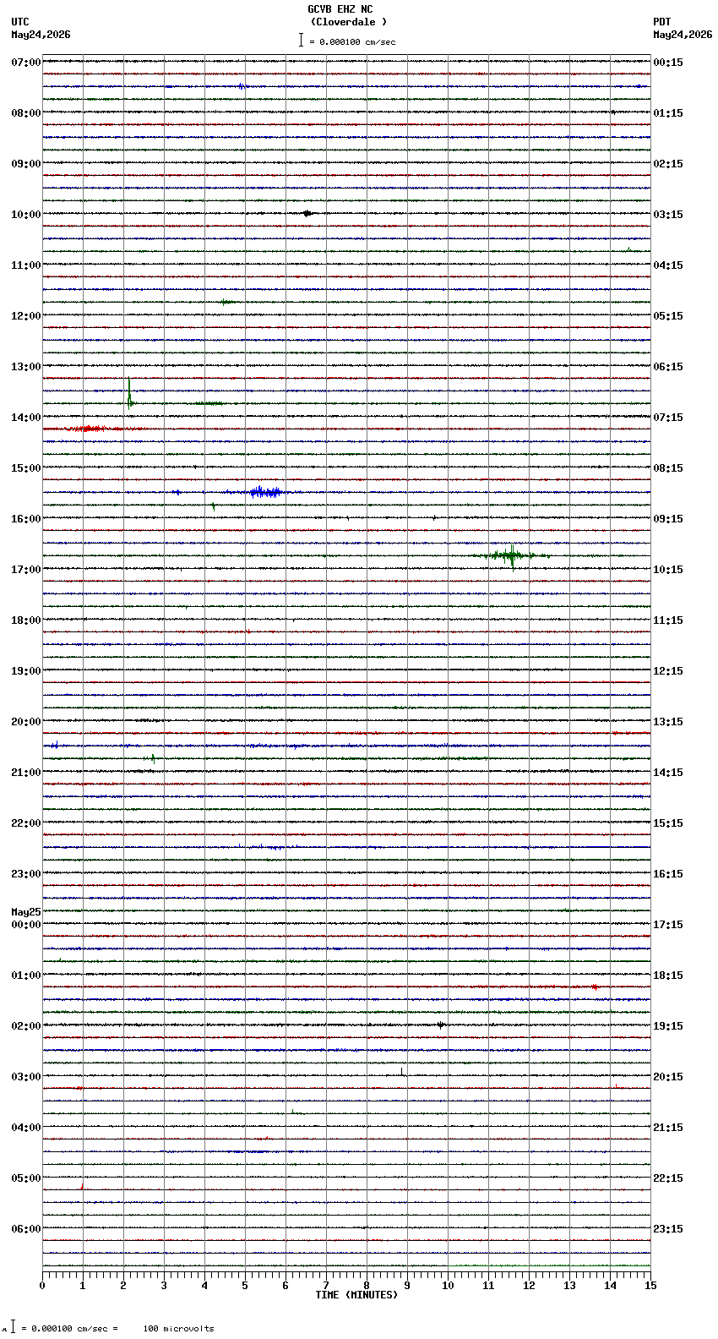
Task: Click the 10 minute tick label
Action: pos(448,1286)
